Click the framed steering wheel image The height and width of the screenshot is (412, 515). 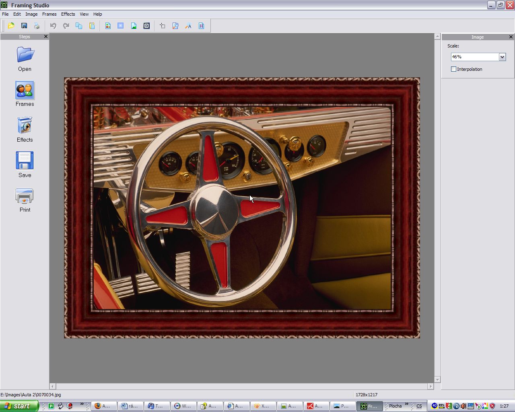(242, 208)
